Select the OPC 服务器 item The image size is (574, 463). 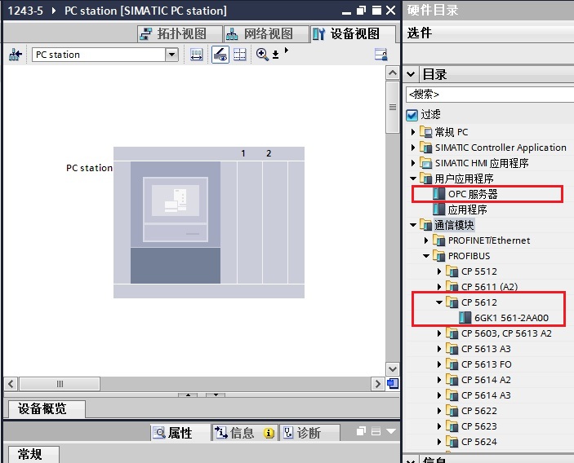coord(473,194)
